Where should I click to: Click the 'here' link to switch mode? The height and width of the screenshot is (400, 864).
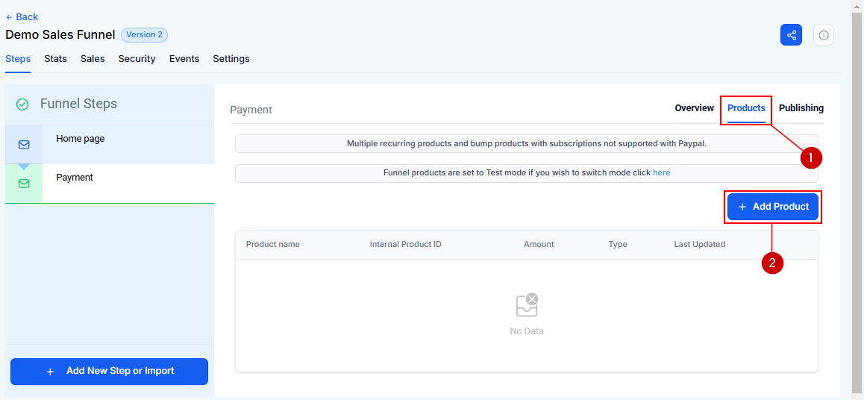click(x=661, y=172)
